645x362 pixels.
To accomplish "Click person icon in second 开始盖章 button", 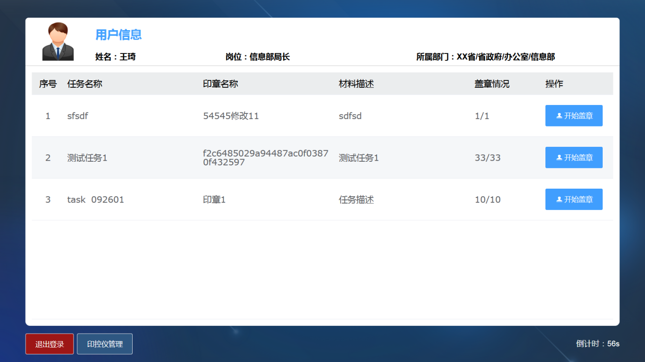I will (x=559, y=158).
